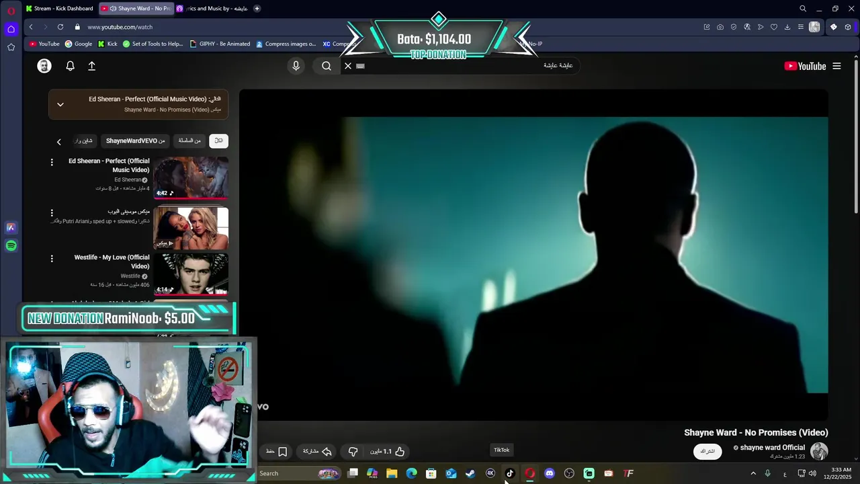Image resolution: width=860 pixels, height=484 pixels.
Task: Open Aria AI in Opera sidebar
Action: tap(11, 228)
